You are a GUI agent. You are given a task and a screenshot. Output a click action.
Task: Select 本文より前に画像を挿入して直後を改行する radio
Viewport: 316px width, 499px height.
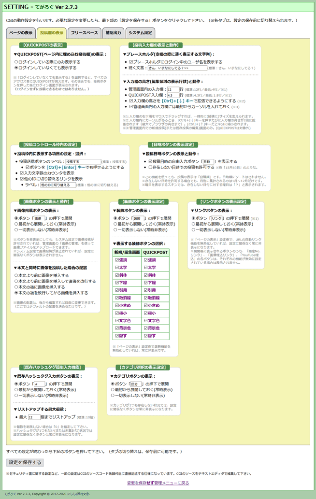pyautogui.click(x=16, y=281)
